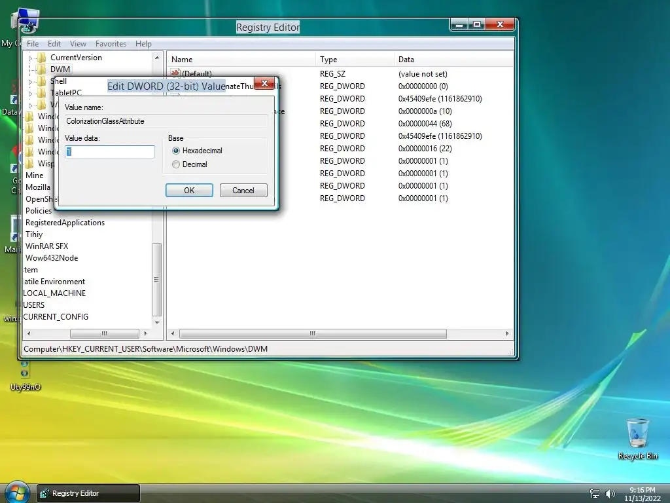
Task: Cancel the Edit DWORD dialog
Action: [x=243, y=191]
